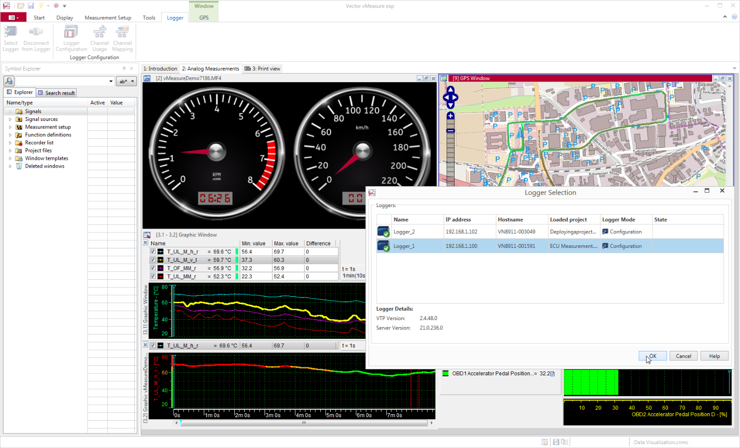Image resolution: width=740 pixels, height=448 pixels.
Task: Click the red record circle icon
Action: click(x=56, y=6)
